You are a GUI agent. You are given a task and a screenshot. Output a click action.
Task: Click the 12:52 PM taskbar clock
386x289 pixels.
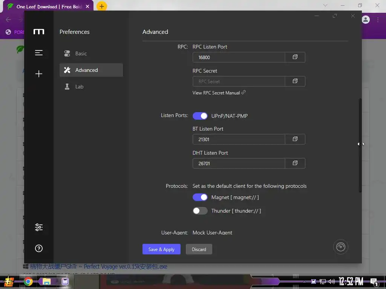pyautogui.click(x=351, y=281)
